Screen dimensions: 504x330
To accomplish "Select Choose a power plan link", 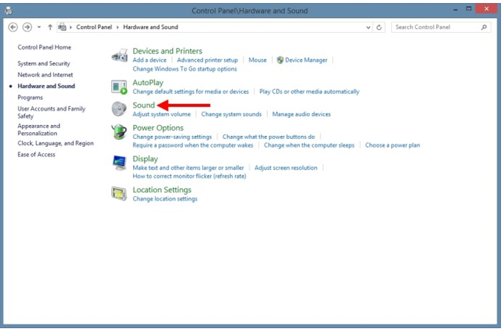I will (392, 146).
